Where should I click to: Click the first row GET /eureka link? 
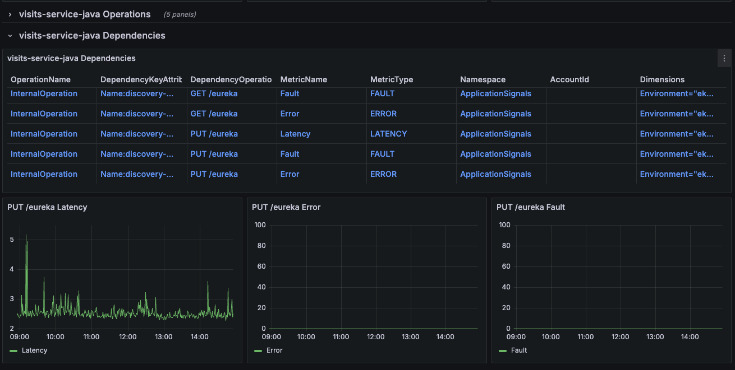click(x=214, y=93)
